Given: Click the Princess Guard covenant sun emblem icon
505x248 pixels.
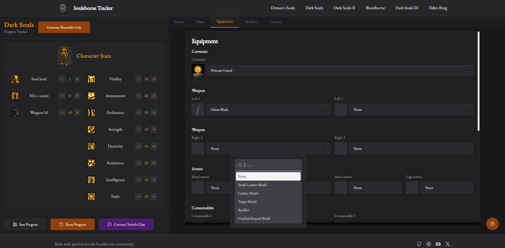Looking at the screenshot, I should coord(198,70).
